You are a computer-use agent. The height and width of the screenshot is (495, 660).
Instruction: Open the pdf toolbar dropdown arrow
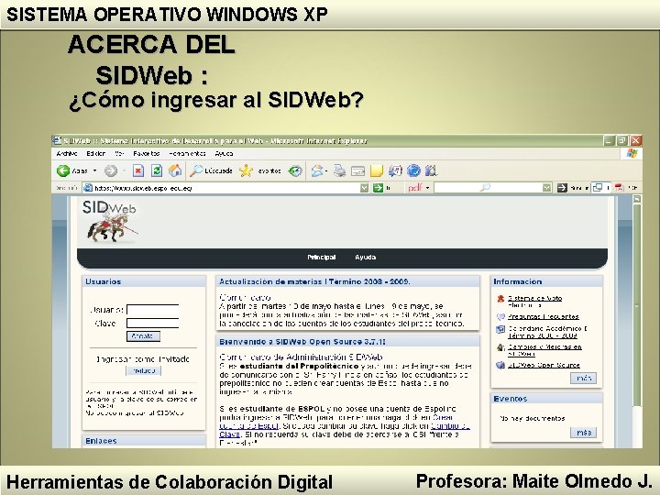[x=428, y=188]
